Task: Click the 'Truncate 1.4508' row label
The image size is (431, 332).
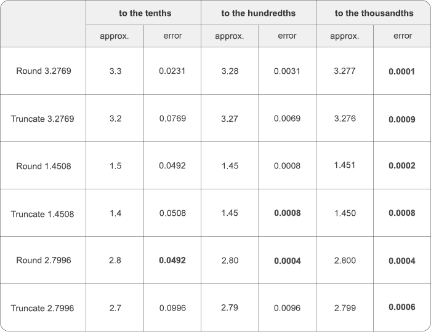Action: point(43,213)
